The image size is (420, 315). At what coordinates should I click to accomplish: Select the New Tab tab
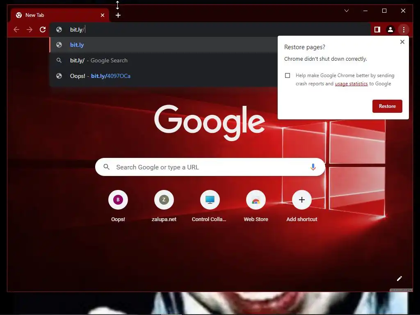[60, 15]
